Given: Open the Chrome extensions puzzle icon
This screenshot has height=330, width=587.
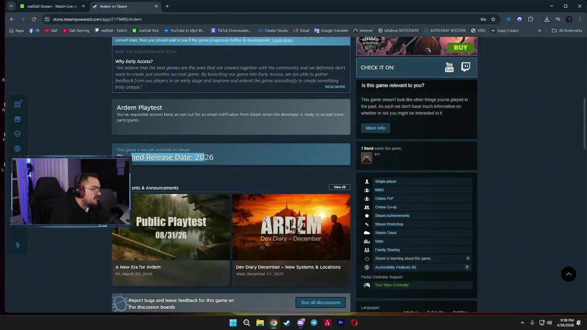Looking at the screenshot, I should [531, 19].
